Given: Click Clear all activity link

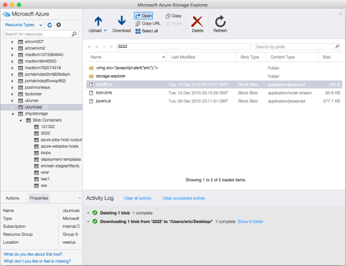Looking at the screenshot, I should pyautogui.click(x=137, y=198).
